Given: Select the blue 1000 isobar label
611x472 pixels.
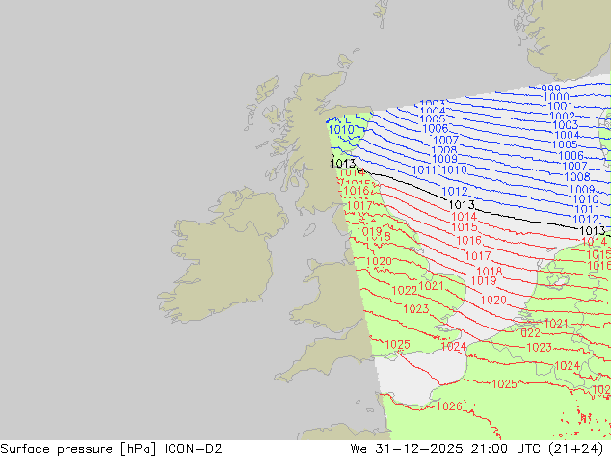Looking at the screenshot, I should tap(556, 97).
